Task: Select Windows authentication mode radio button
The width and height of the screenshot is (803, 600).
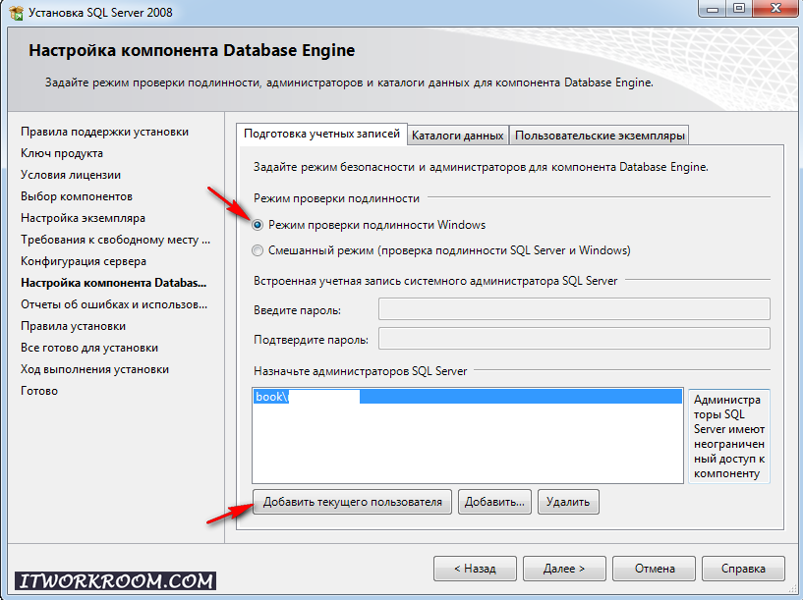Action: [258, 225]
